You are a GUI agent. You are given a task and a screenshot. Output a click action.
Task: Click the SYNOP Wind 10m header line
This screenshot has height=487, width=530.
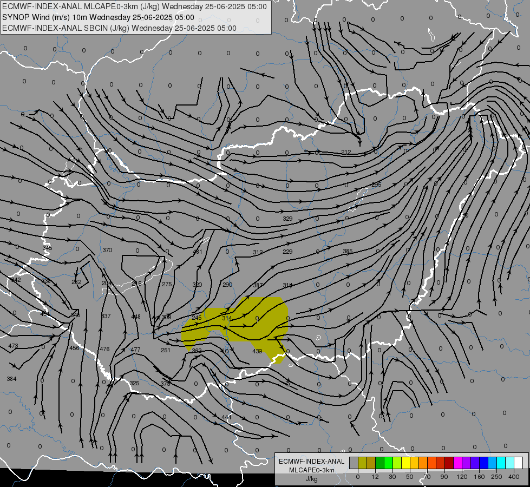(x=98, y=17)
